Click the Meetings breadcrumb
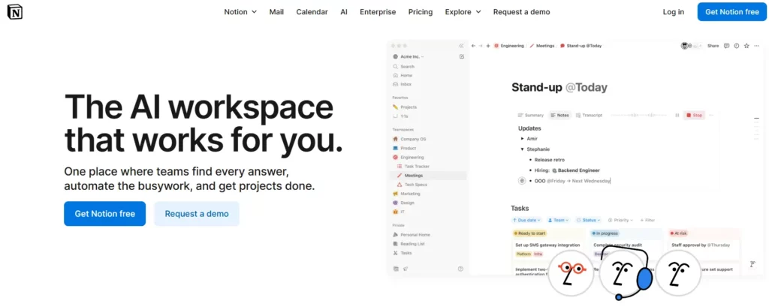Image resolution: width=769 pixels, height=307 pixels. 542,46
